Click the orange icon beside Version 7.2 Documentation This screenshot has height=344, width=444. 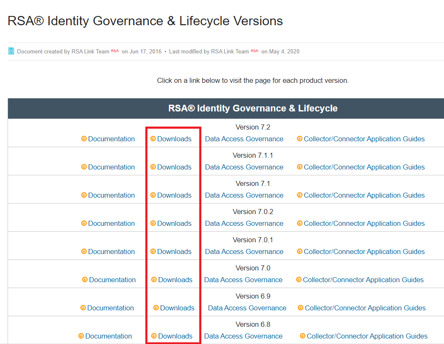pyautogui.click(x=84, y=139)
